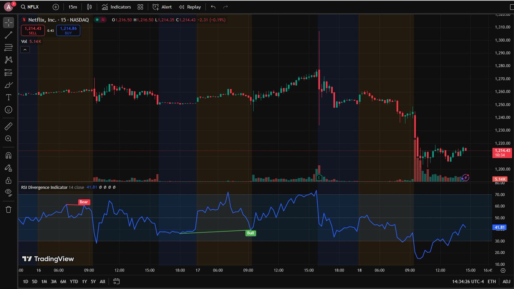The width and height of the screenshot is (514, 289).
Task: Select the trend line drawing tool
Action: tap(9, 35)
